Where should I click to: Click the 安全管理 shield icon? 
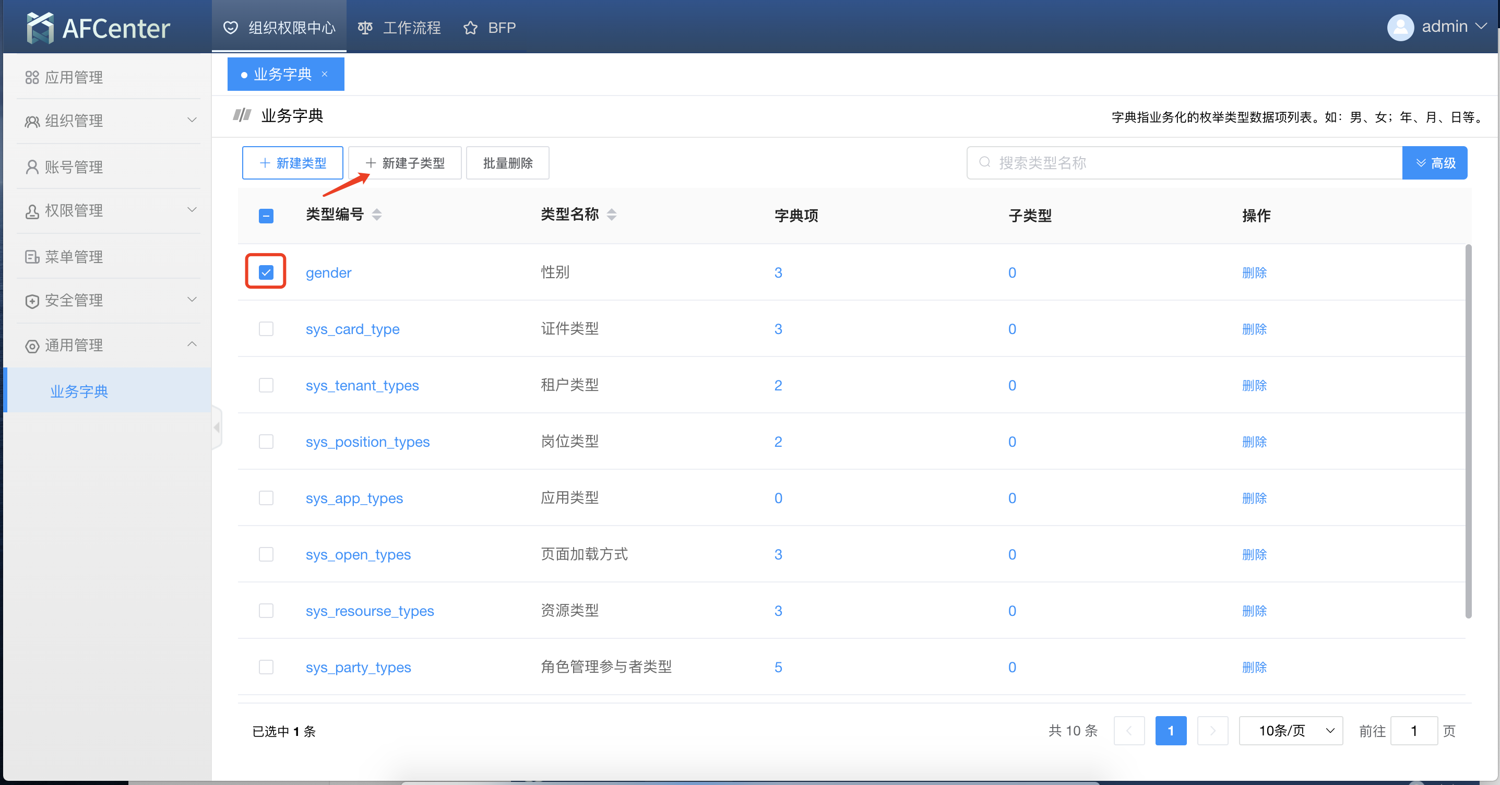pos(32,301)
